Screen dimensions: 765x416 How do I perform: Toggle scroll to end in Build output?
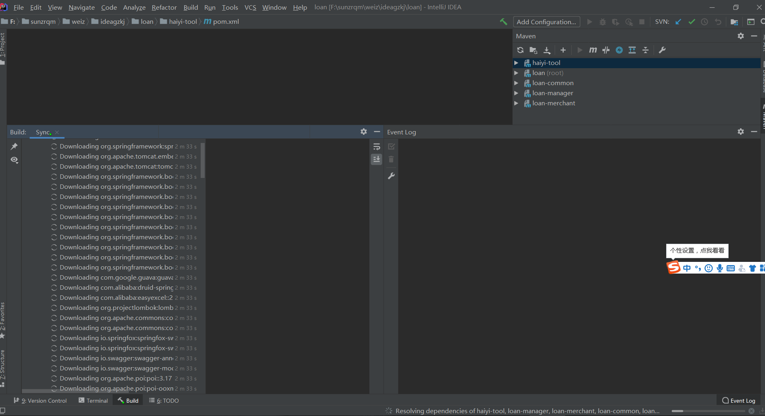[x=376, y=159]
